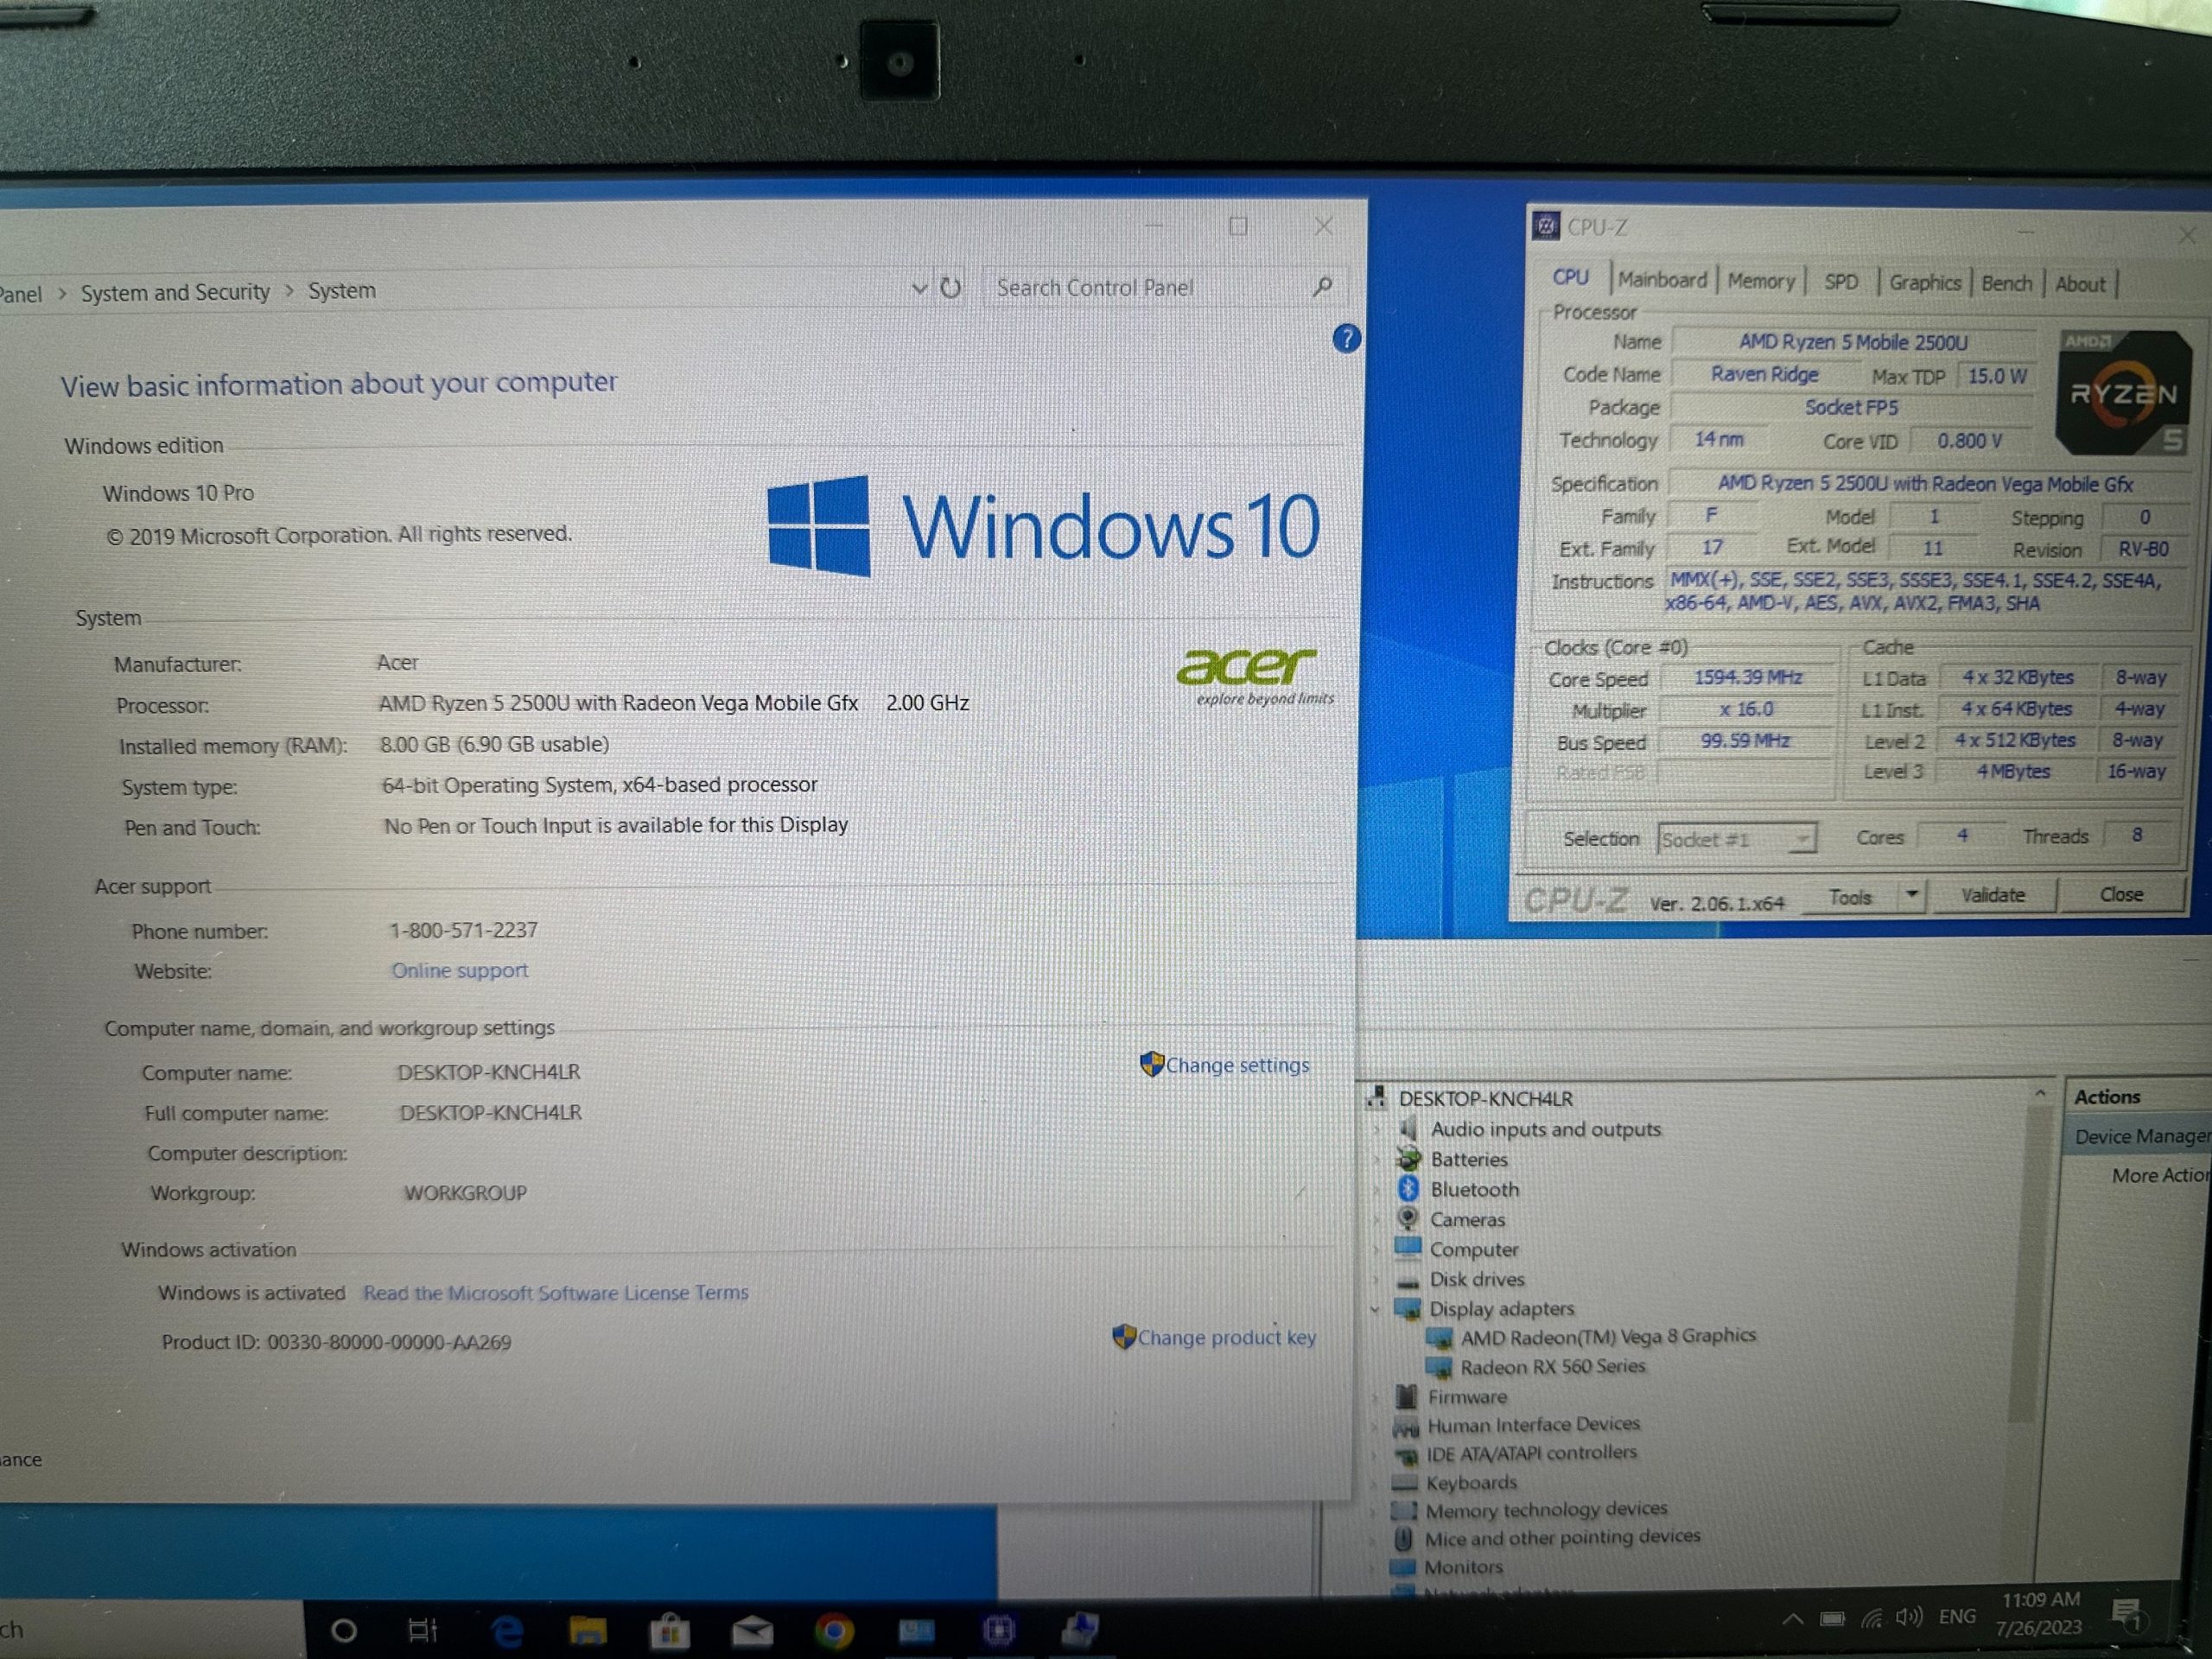Open Cortana circle on taskbar

click(x=344, y=1631)
